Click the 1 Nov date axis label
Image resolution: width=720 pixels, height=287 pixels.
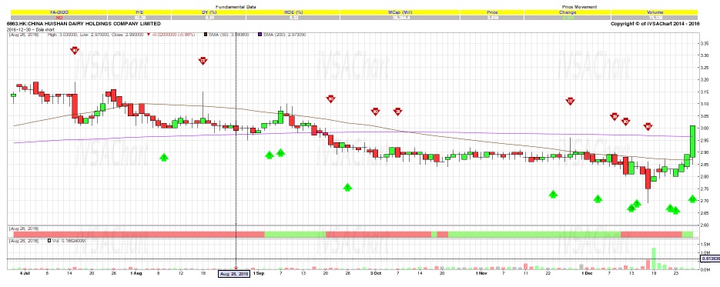[x=482, y=274]
